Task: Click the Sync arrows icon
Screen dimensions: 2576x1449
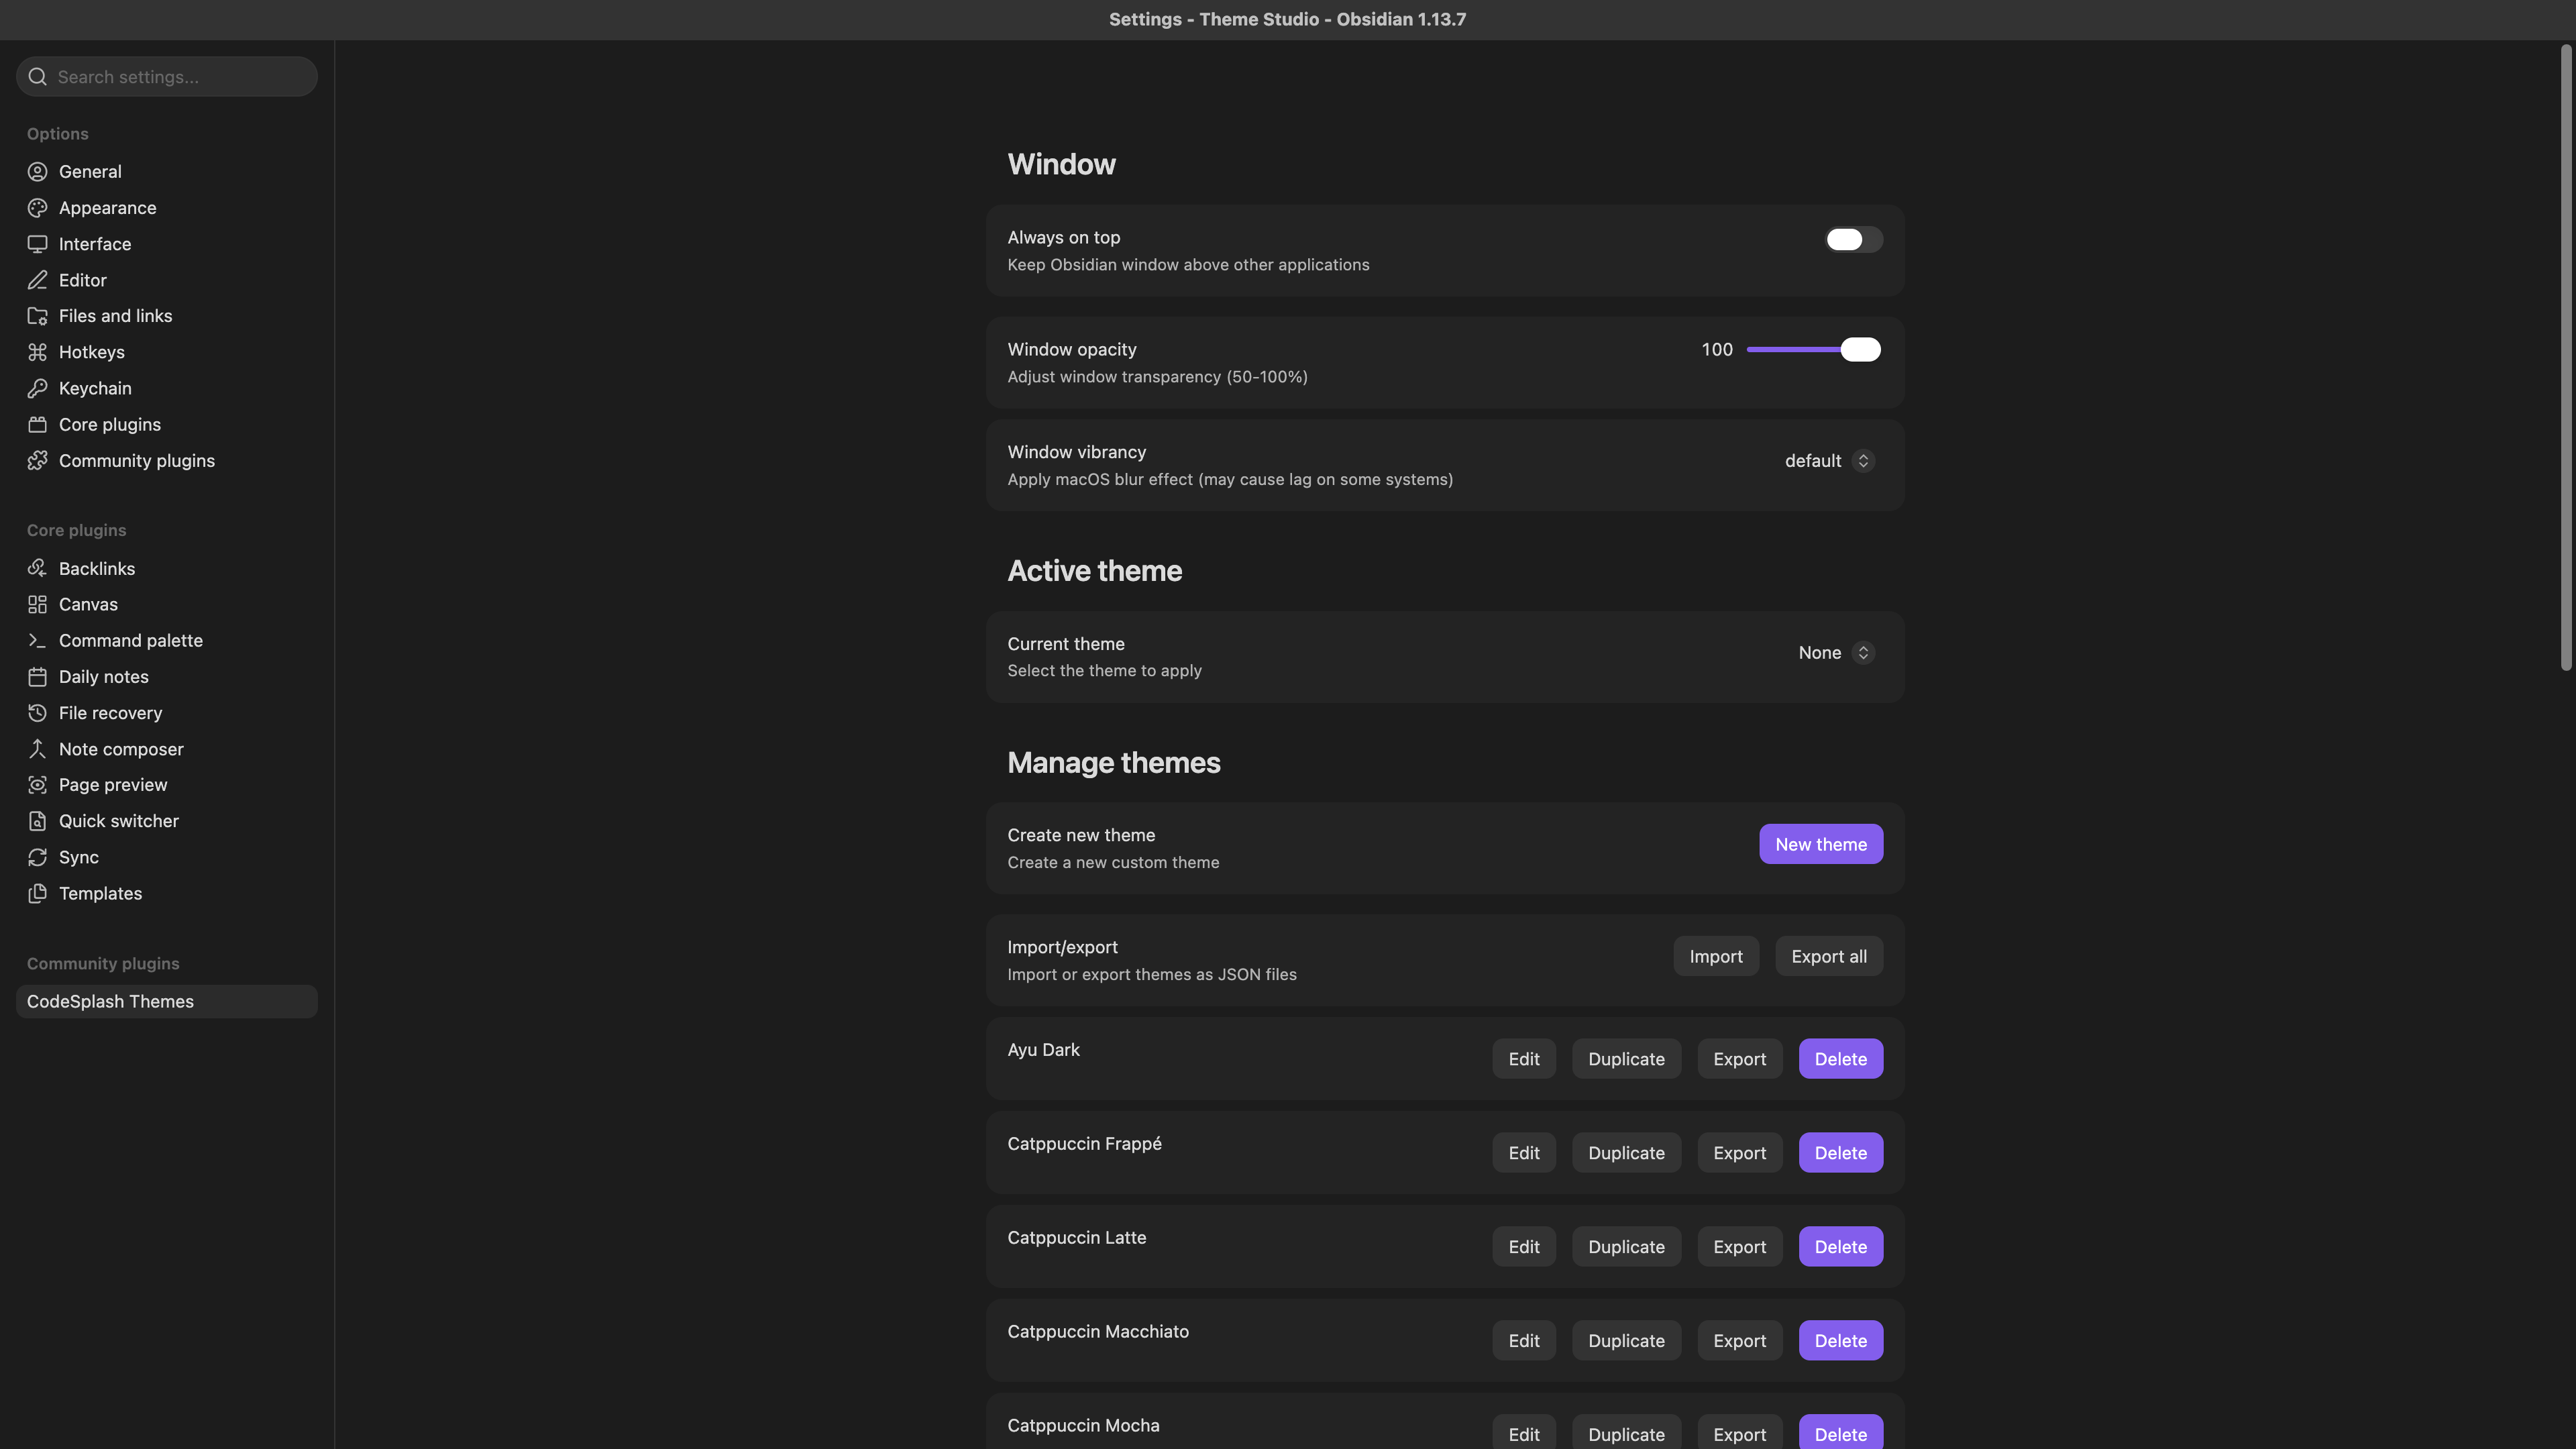Action: (37, 857)
